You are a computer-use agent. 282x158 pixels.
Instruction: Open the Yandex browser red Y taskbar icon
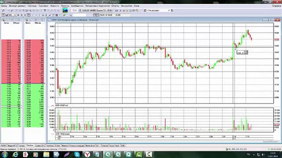click(x=87, y=154)
